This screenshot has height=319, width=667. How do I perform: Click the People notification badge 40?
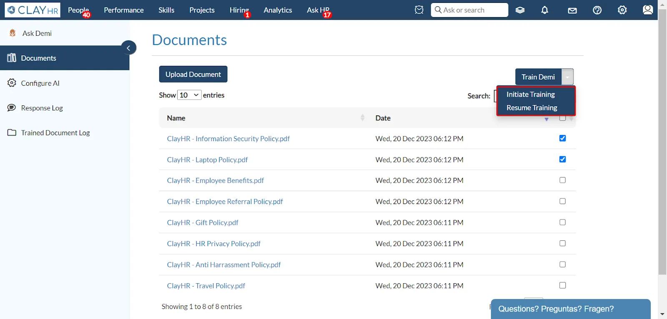pos(86,15)
